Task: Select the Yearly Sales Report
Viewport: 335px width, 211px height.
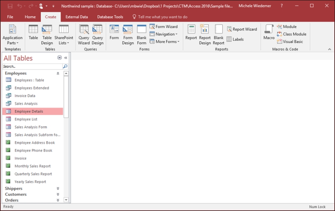Action: click(x=33, y=182)
